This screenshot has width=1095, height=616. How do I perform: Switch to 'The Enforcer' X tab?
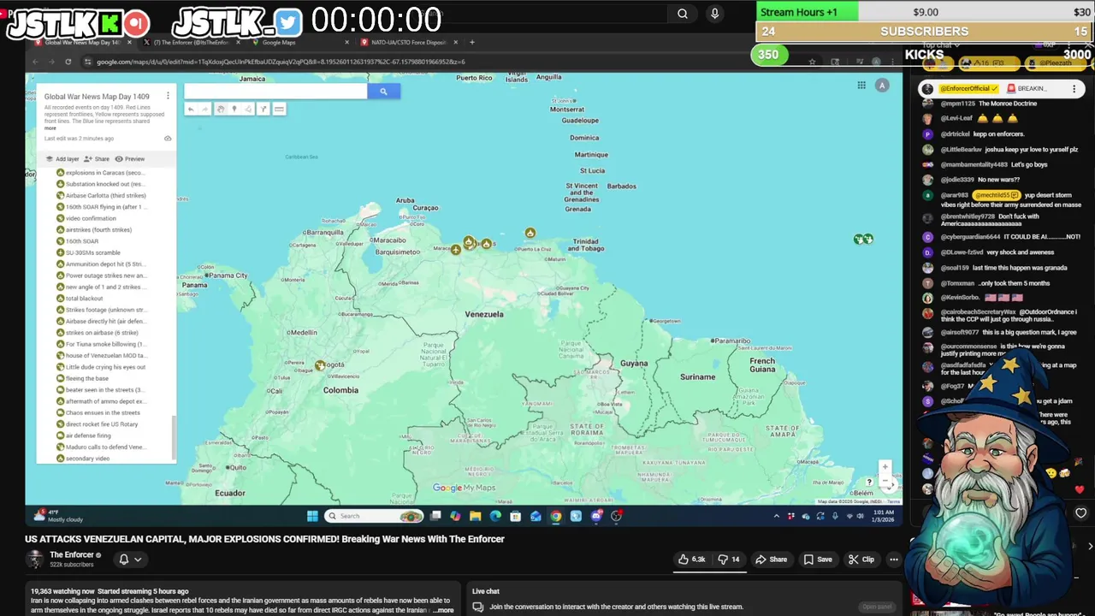tap(192, 42)
